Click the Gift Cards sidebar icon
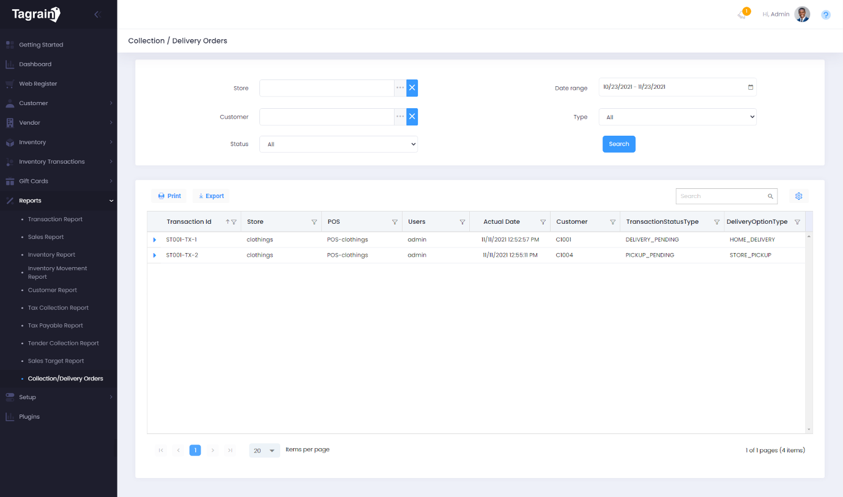This screenshot has width=843, height=497. coord(9,181)
